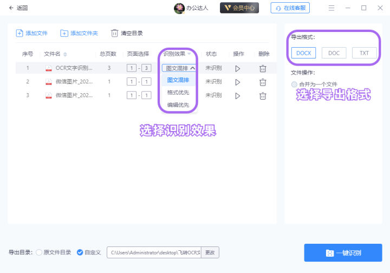Edit start page field of row 3

(131, 95)
